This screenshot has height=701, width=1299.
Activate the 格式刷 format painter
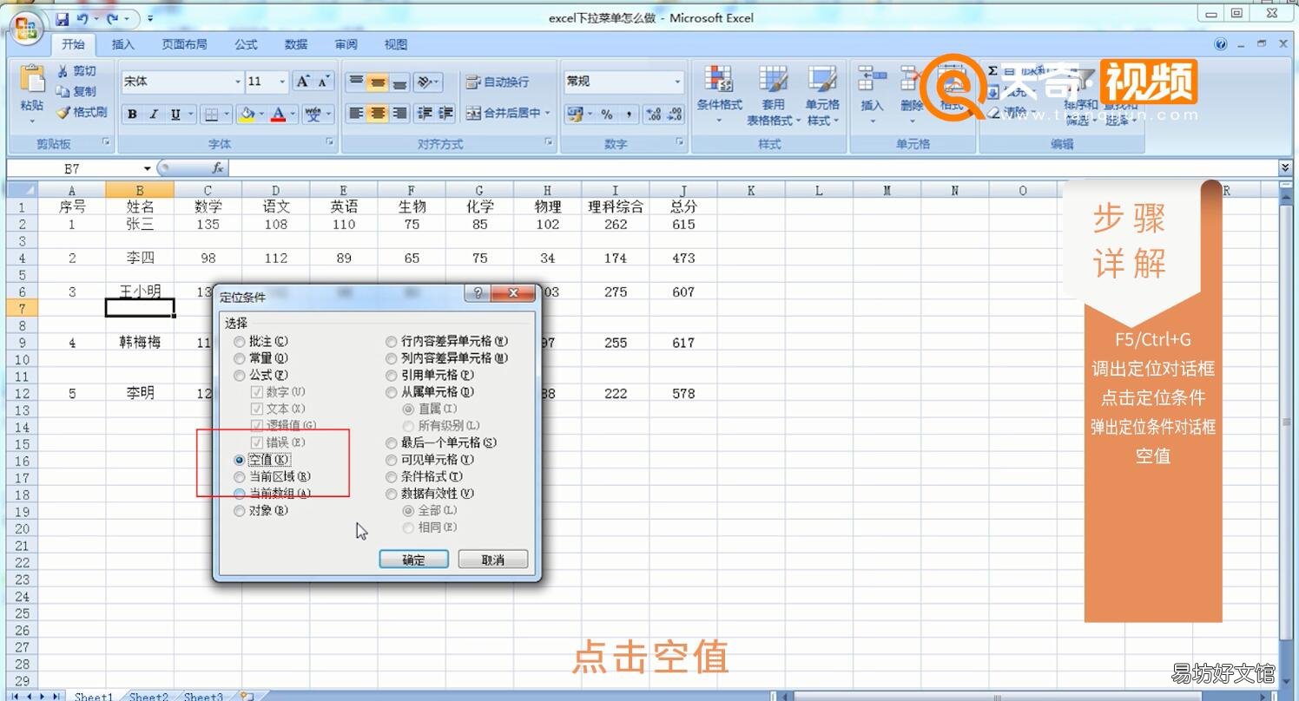[82, 112]
